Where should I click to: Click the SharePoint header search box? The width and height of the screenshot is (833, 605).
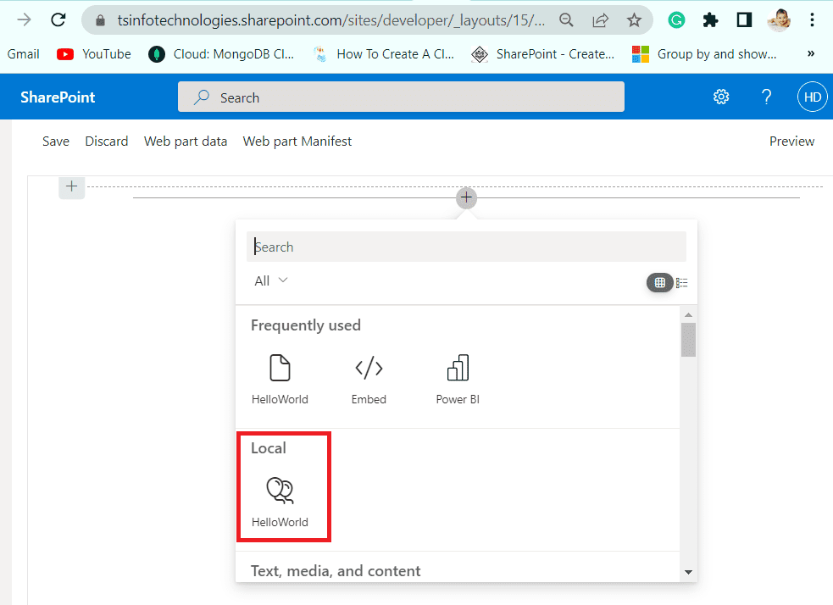[401, 97]
